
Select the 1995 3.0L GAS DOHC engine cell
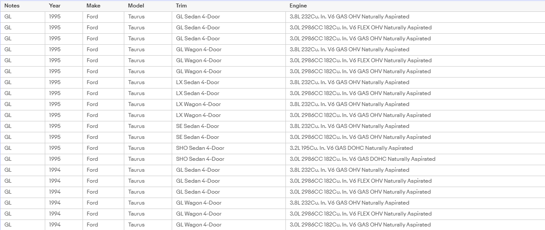pos(415,159)
